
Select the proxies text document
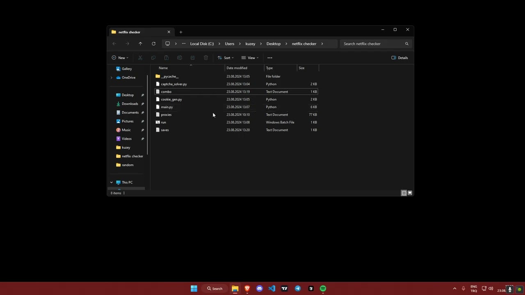[236, 115]
